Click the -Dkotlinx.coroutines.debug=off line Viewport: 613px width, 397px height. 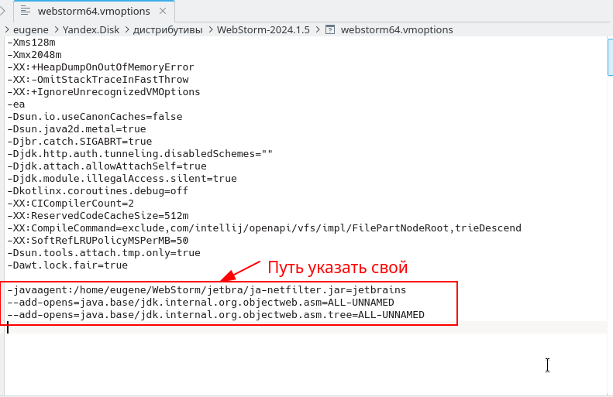point(98,190)
